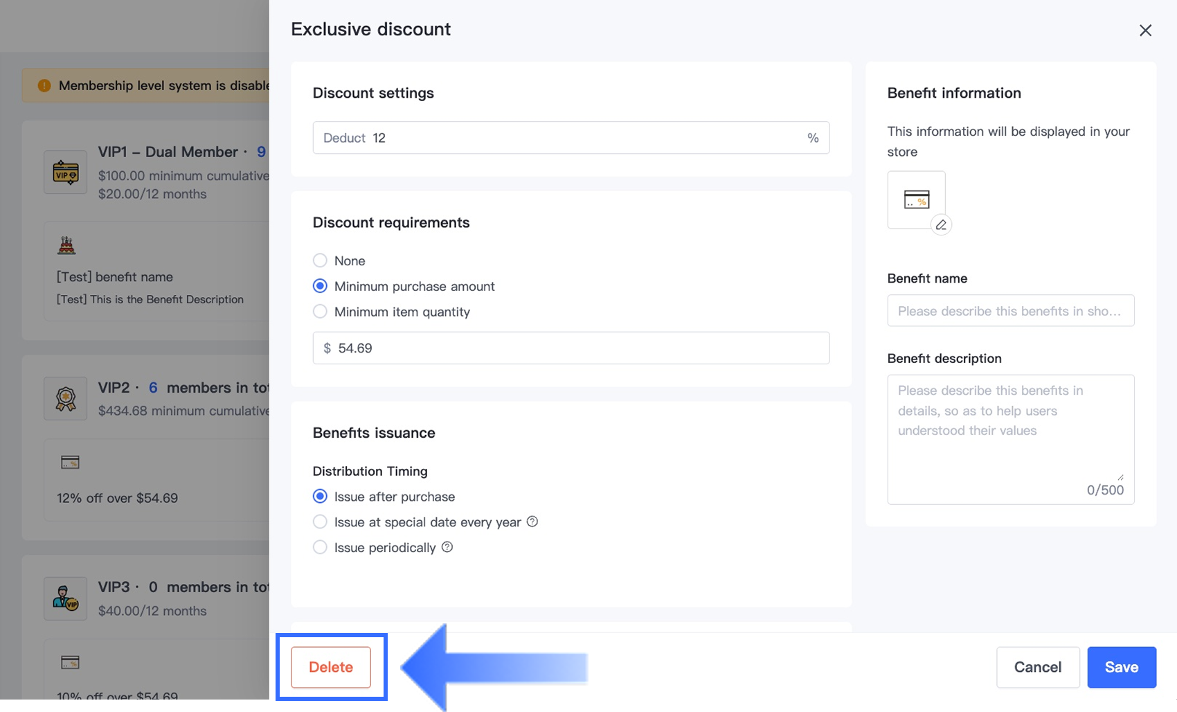
Task: Click the Deduct percentage input field
Action: click(x=582, y=138)
